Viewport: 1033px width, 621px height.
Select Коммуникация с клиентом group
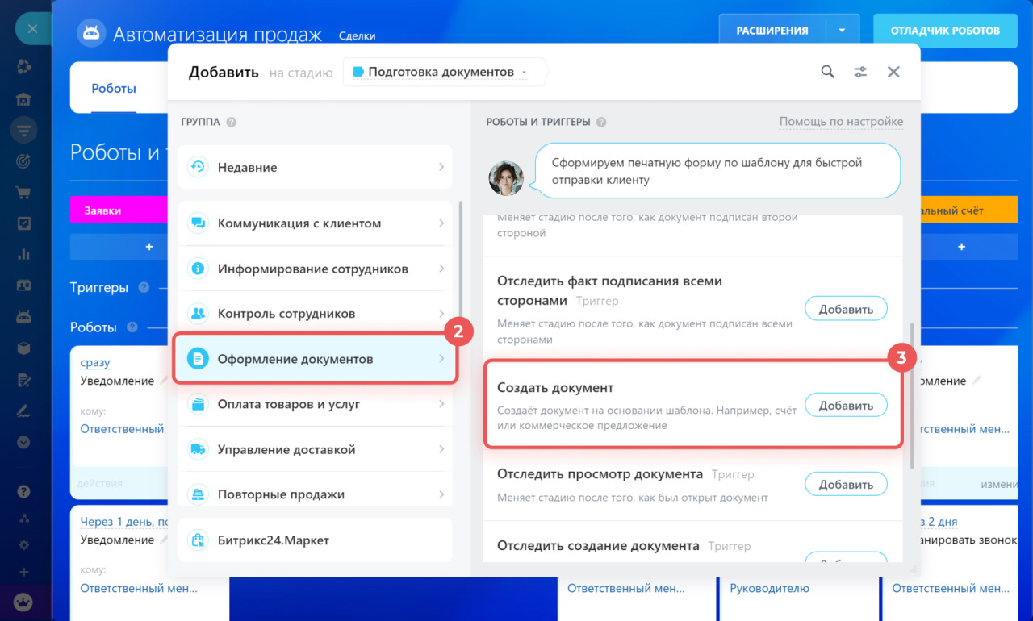[315, 223]
